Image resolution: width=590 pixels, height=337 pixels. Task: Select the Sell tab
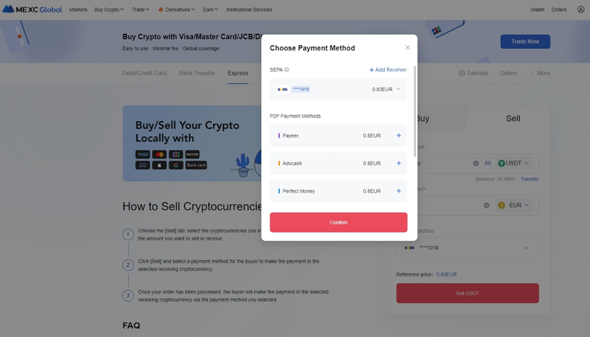tap(513, 119)
